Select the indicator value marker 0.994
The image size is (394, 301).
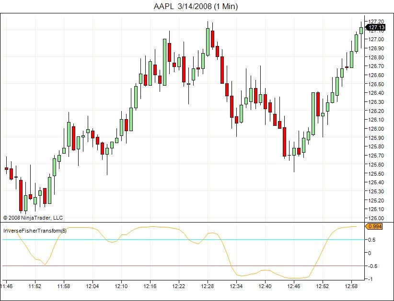tap(374, 226)
